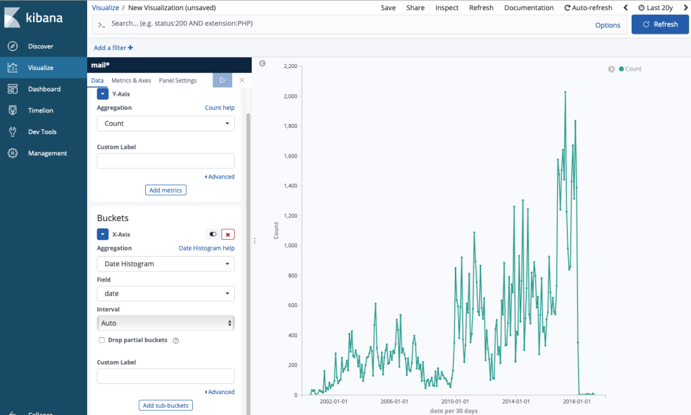
Task: Toggle the X-Axis bucket enable switch
Action: point(213,234)
